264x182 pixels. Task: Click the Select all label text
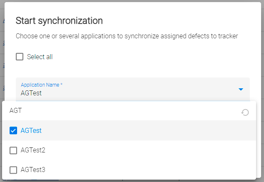pos(40,57)
